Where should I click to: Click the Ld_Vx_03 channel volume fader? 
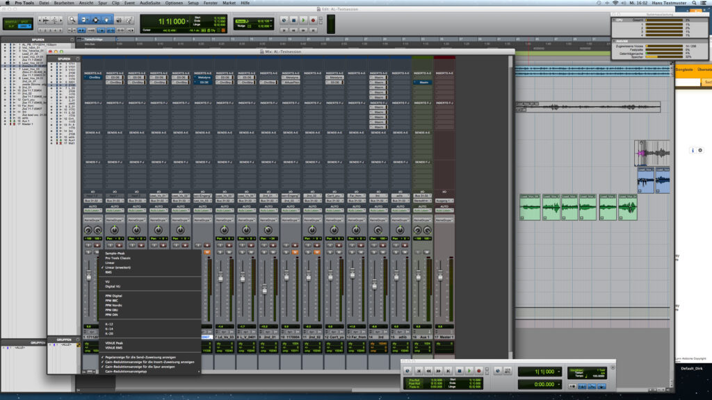(x=220, y=278)
